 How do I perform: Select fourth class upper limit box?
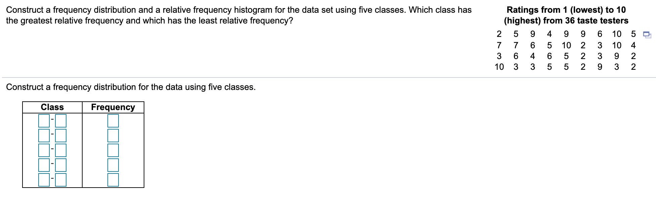(61, 165)
